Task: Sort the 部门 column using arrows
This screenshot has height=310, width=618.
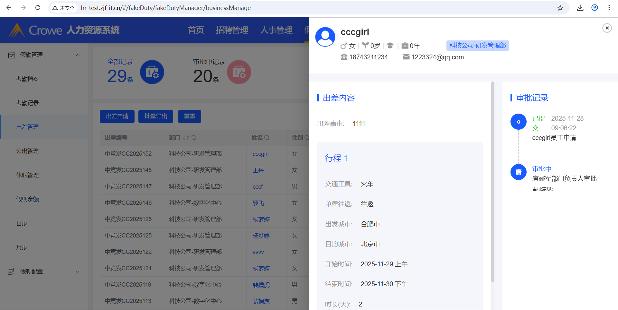Action: pos(186,138)
